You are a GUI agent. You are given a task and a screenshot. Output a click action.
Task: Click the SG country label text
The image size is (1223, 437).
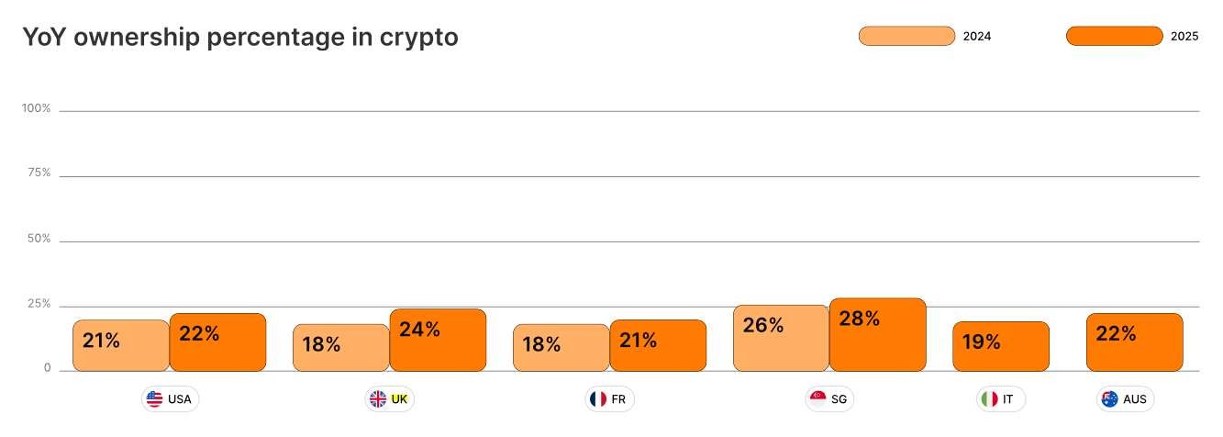[x=839, y=399]
